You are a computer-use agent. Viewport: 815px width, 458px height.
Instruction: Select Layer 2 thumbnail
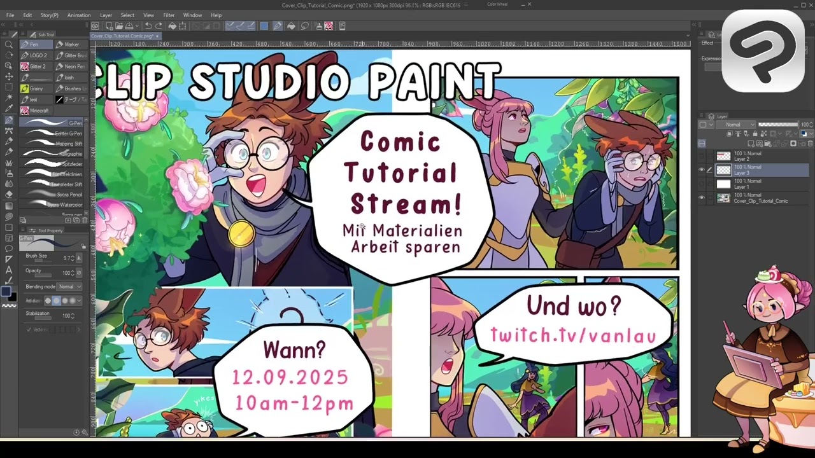(x=723, y=156)
